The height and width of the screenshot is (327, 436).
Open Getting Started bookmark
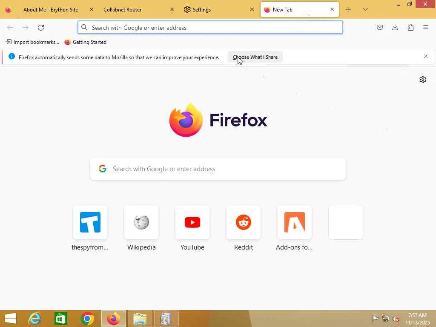click(x=85, y=42)
